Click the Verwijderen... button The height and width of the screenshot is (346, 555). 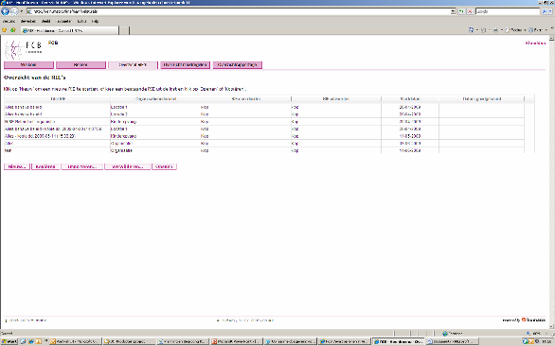pos(128,166)
